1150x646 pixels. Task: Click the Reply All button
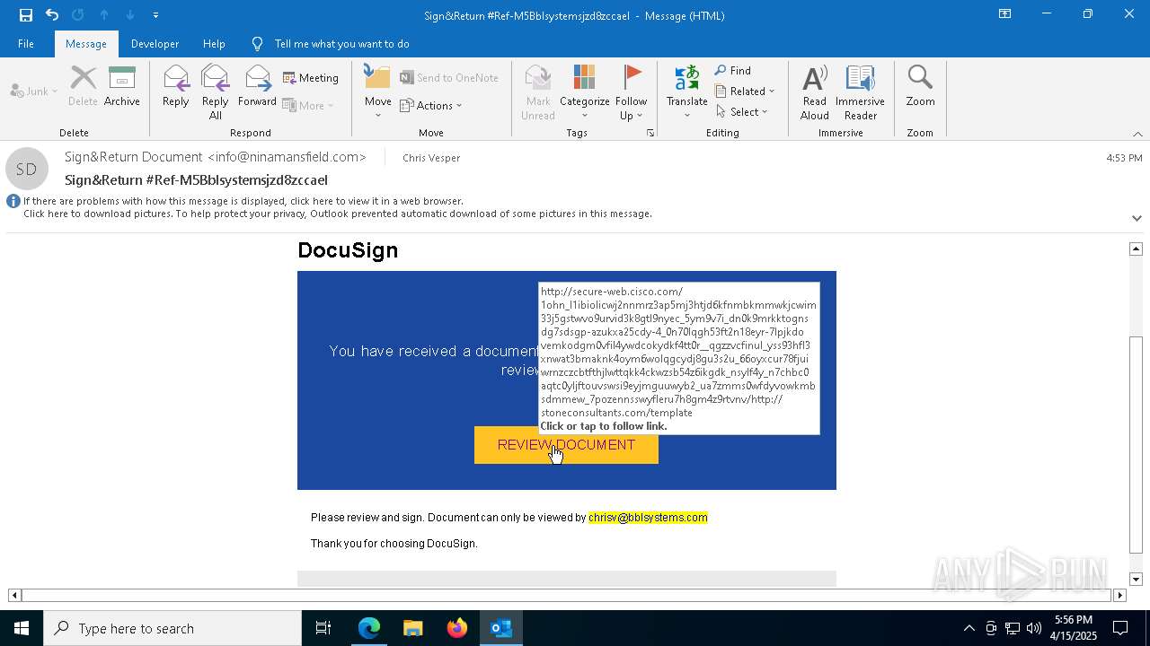point(216,92)
